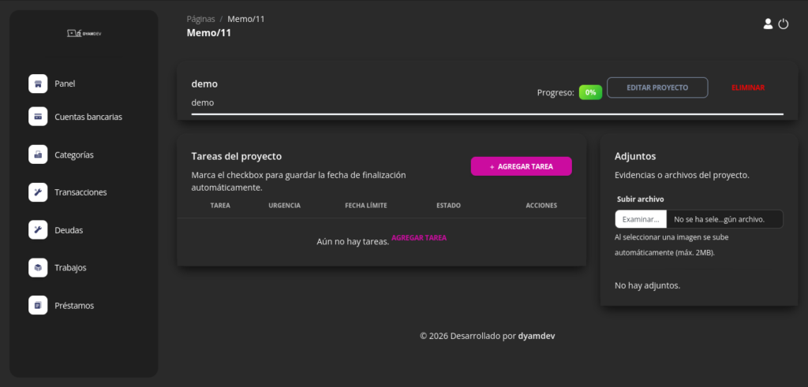Click the dyamdev logo
The width and height of the screenshot is (808, 387).
pyautogui.click(x=84, y=33)
